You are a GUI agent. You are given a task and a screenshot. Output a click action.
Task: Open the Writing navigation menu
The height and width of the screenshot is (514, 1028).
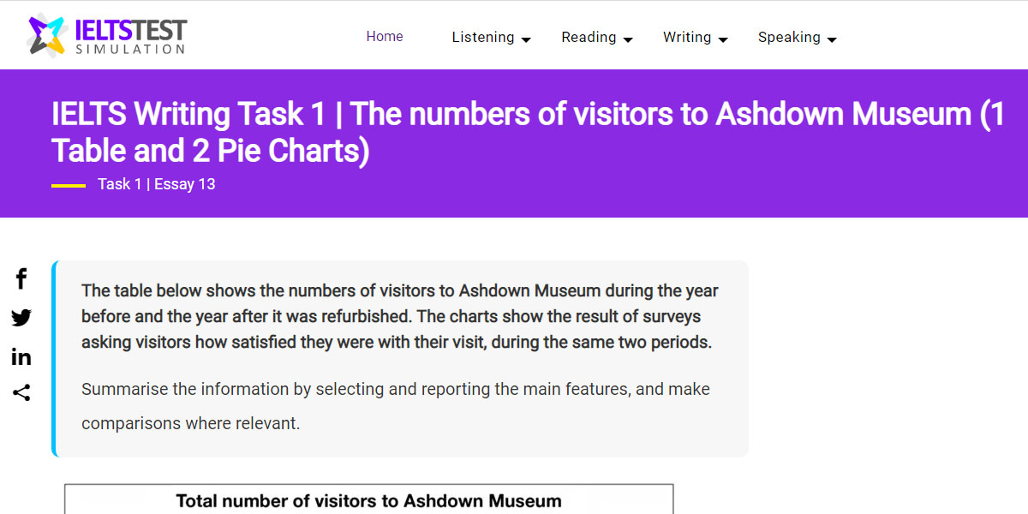tap(687, 37)
